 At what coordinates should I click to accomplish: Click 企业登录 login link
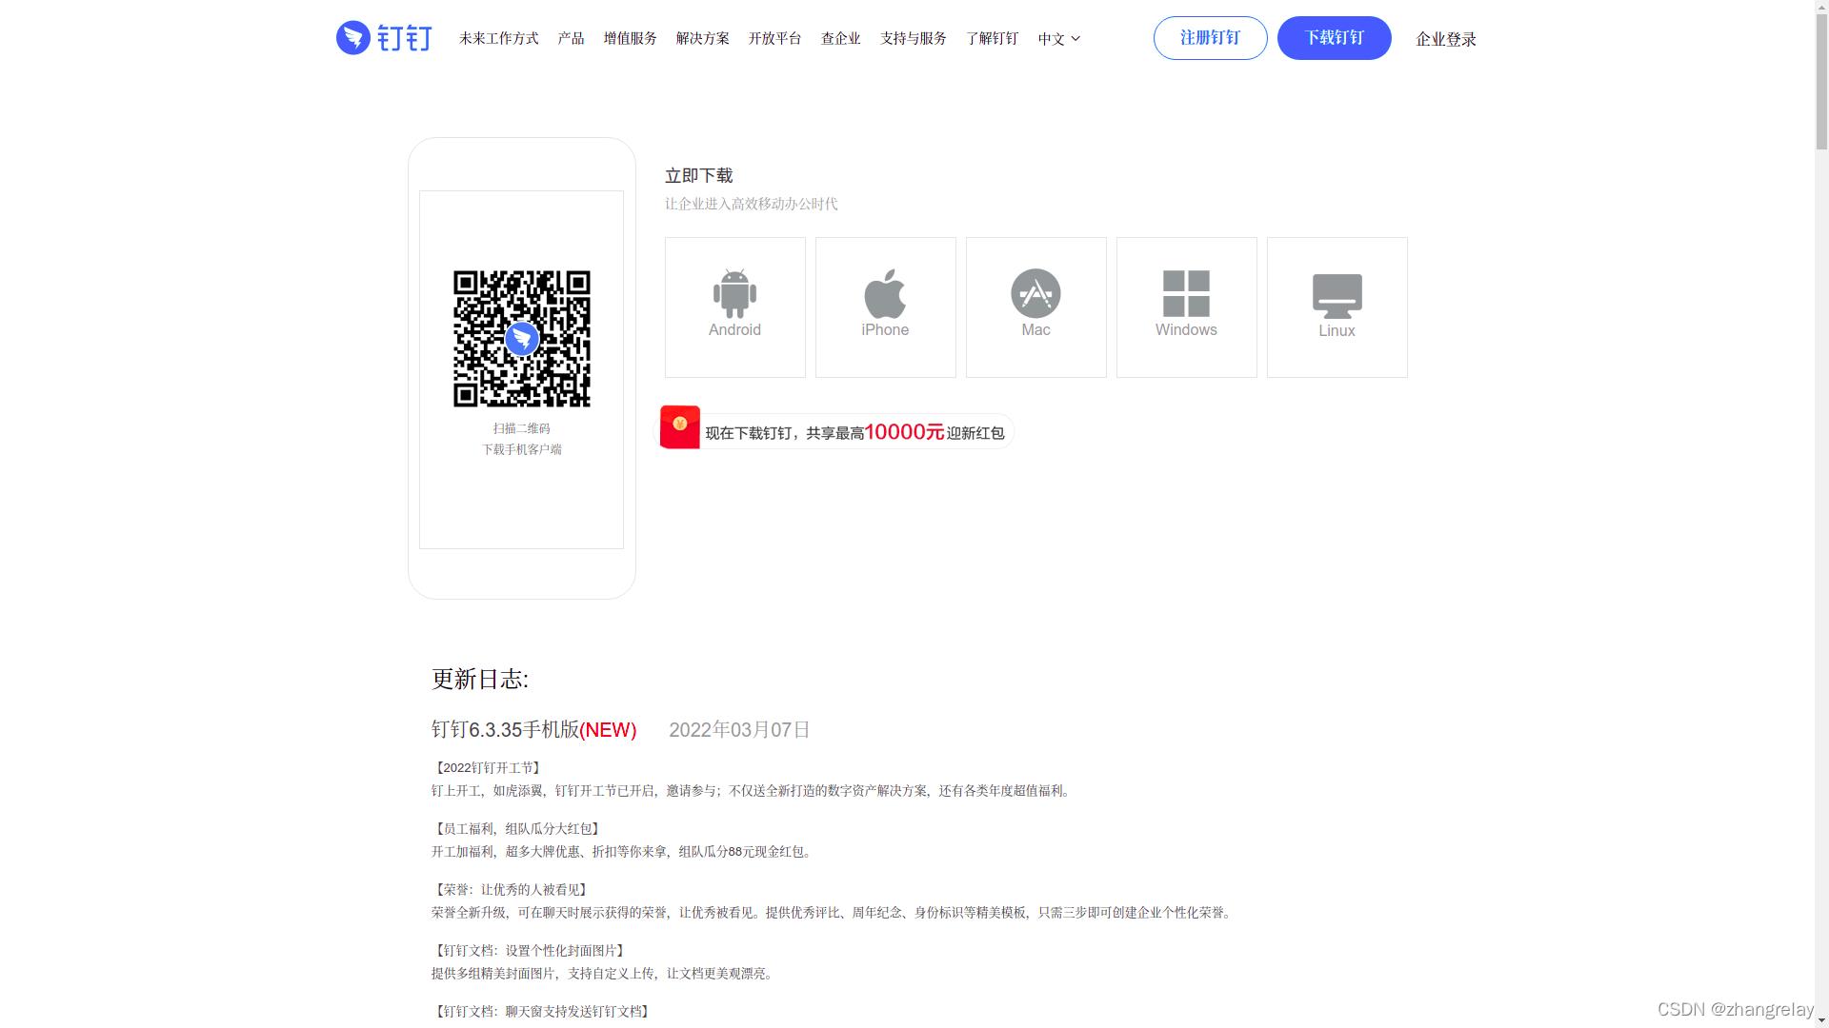[1446, 39]
